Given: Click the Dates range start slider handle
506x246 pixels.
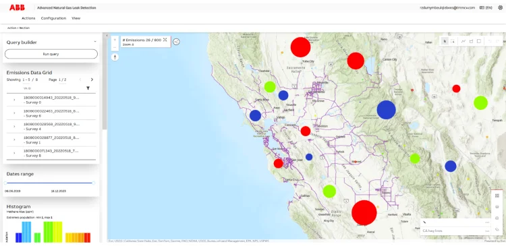Looking at the screenshot, I should pos(5,183).
